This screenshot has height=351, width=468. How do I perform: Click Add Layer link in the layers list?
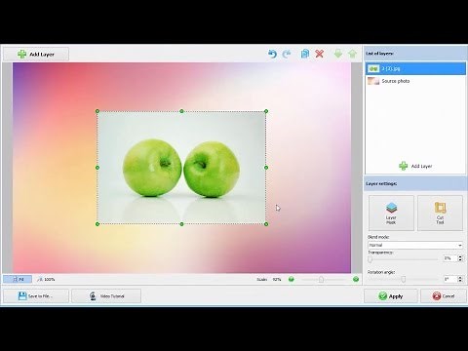pos(415,166)
